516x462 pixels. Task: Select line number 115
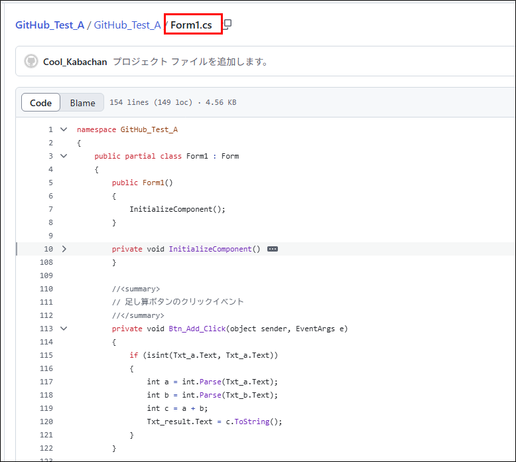click(x=46, y=355)
